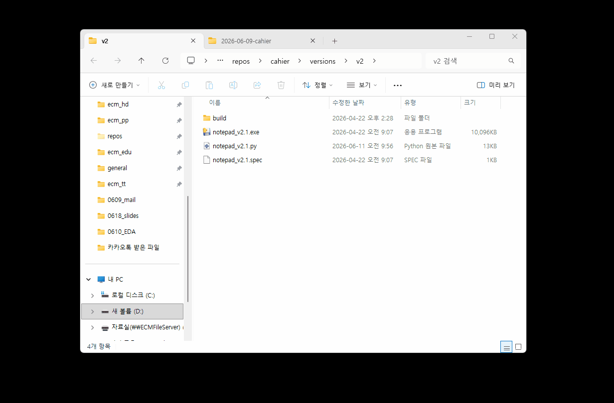This screenshot has height=403, width=614.
Task: Click versions in the breadcrumb path
Action: click(322, 61)
